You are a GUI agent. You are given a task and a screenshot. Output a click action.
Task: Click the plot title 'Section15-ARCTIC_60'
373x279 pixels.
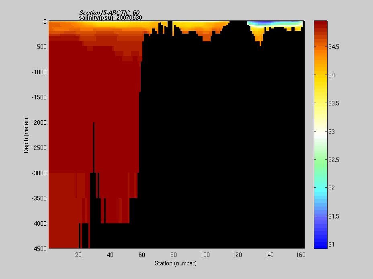(x=109, y=12)
